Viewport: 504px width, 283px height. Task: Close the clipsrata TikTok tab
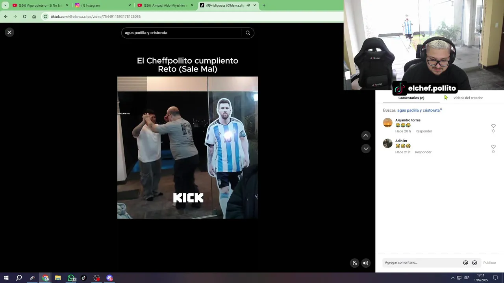(x=254, y=6)
